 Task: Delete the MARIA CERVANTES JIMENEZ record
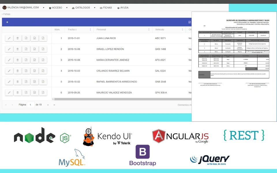click(x=18, y=60)
